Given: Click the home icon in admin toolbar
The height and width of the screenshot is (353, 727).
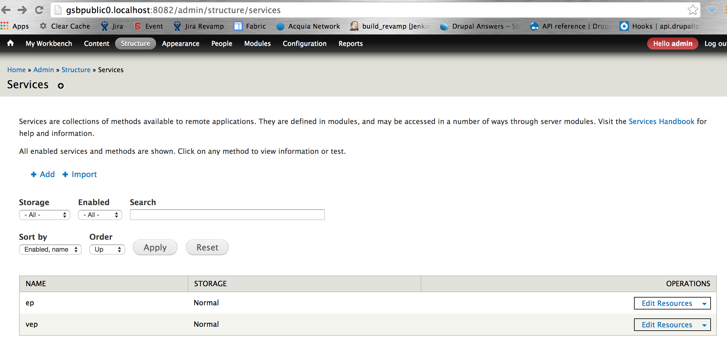Looking at the screenshot, I should [x=10, y=43].
